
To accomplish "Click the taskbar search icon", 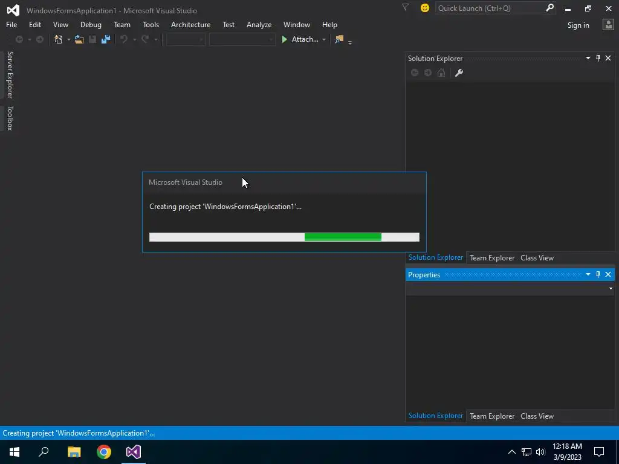I will (44, 452).
